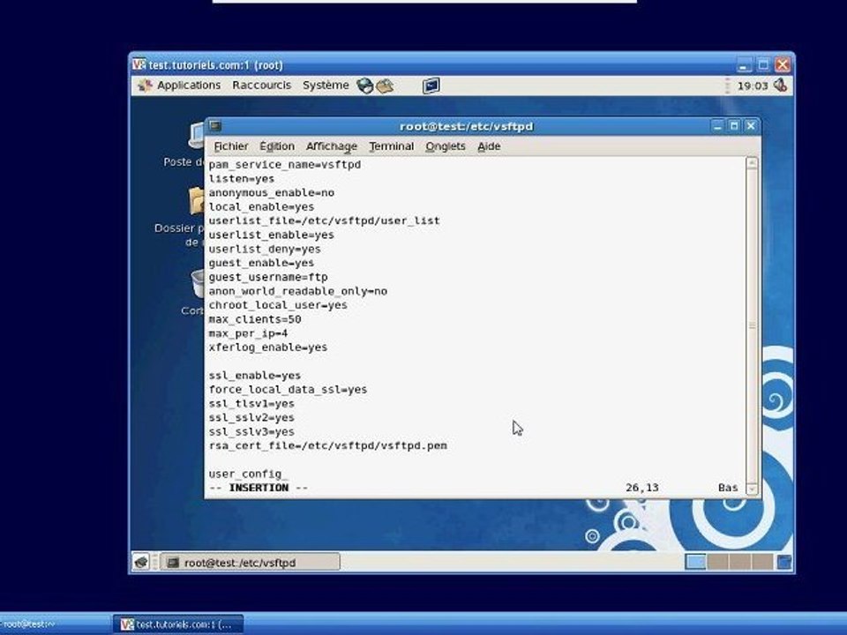Click line ssl_enable=yes
The height and width of the screenshot is (635, 847).
click(x=255, y=375)
